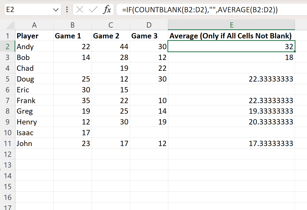Select column A header
The height and width of the screenshot is (210, 307).
coord(34,25)
